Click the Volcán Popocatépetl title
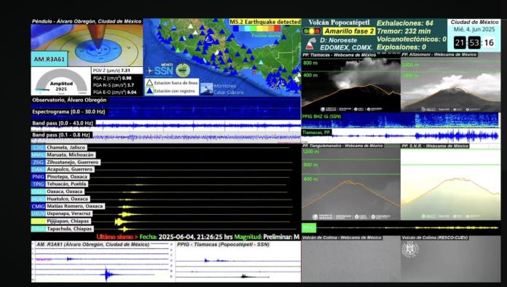507x287 pixels. pyautogui.click(x=339, y=23)
